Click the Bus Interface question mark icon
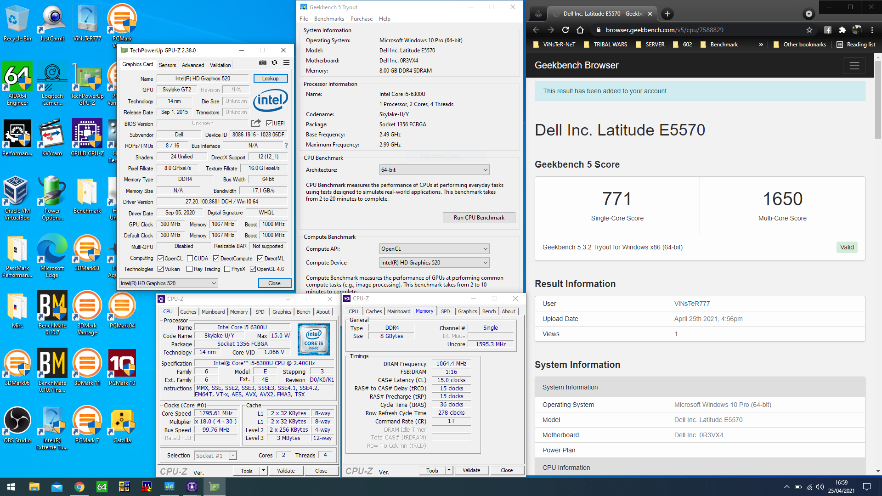This screenshot has height=496, width=882. 286,146
